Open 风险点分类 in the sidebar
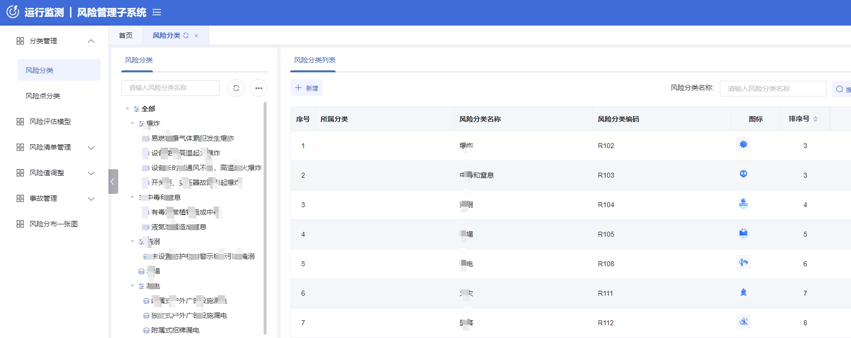851x338 pixels. [43, 96]
